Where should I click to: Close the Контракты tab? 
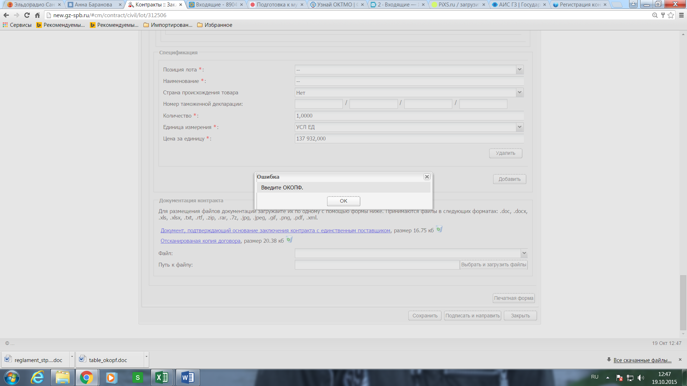click(181, 5)
